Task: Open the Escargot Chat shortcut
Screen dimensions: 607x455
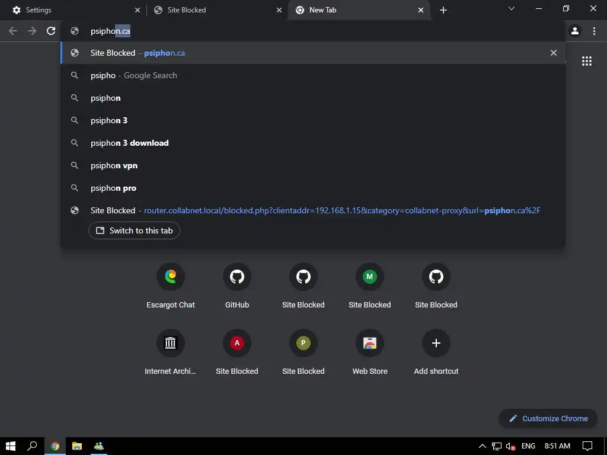Action: click(x=171, y=286)
